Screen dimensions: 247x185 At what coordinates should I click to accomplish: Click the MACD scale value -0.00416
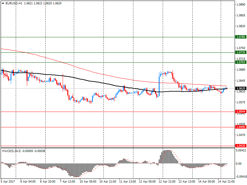[241, 177]
